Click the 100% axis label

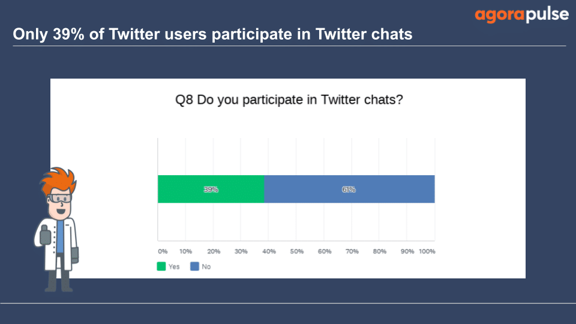click(x=427, y=251)
